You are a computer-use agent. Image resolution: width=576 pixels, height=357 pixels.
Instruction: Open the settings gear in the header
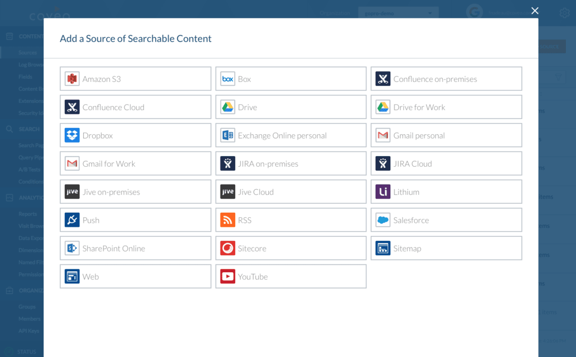pos(564,12)
